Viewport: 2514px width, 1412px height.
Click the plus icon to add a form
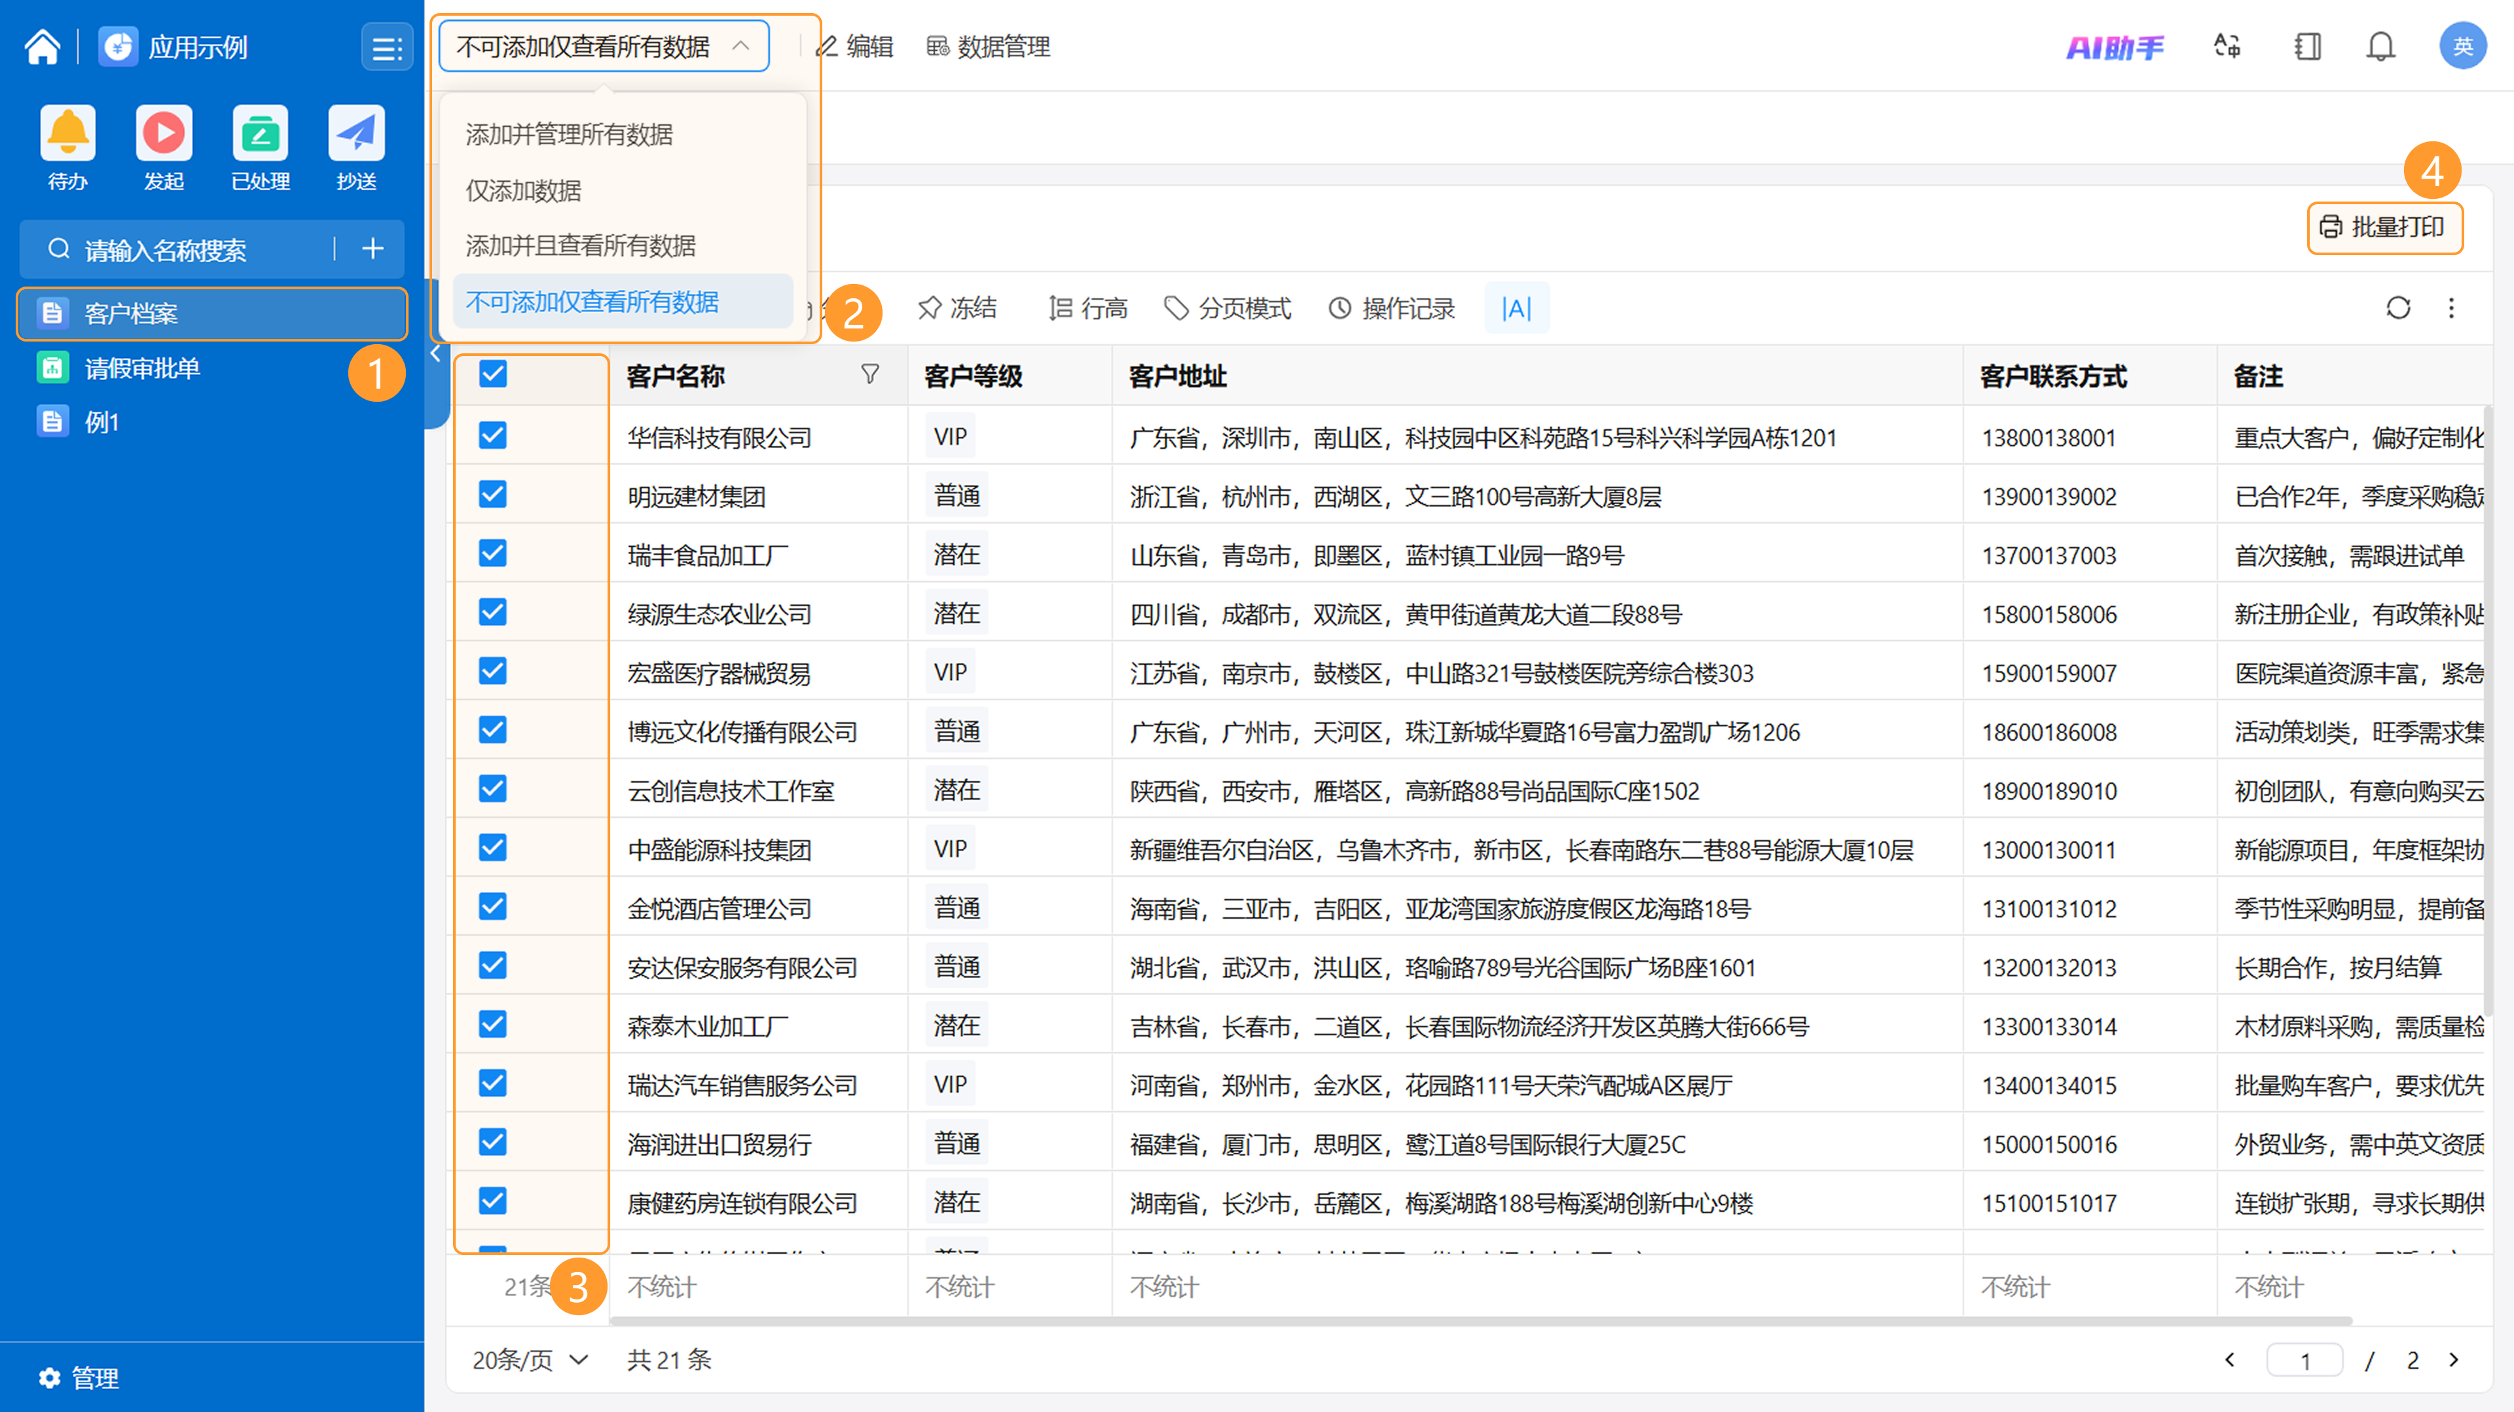[x=372, y=250]
